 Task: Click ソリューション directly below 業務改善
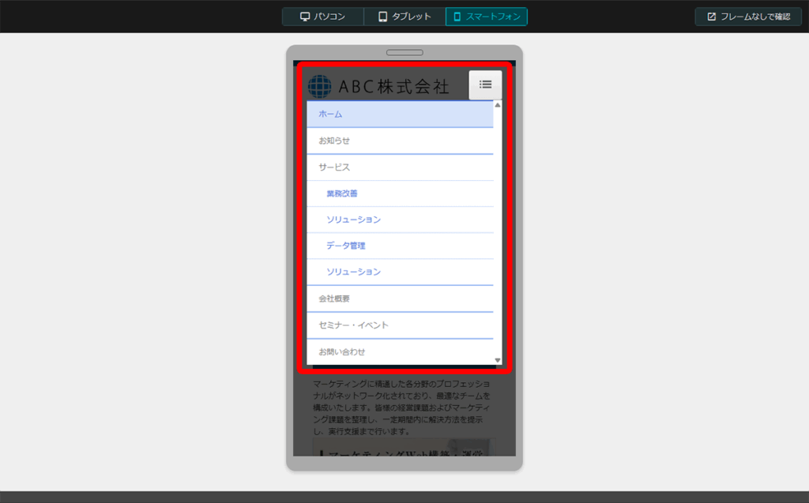353,220
